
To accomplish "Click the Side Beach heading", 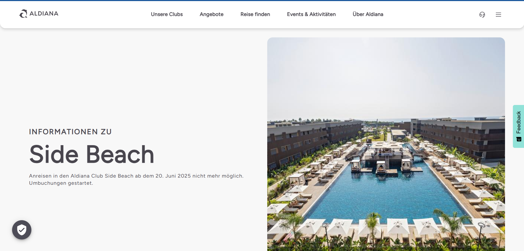I will pos(92,154).
